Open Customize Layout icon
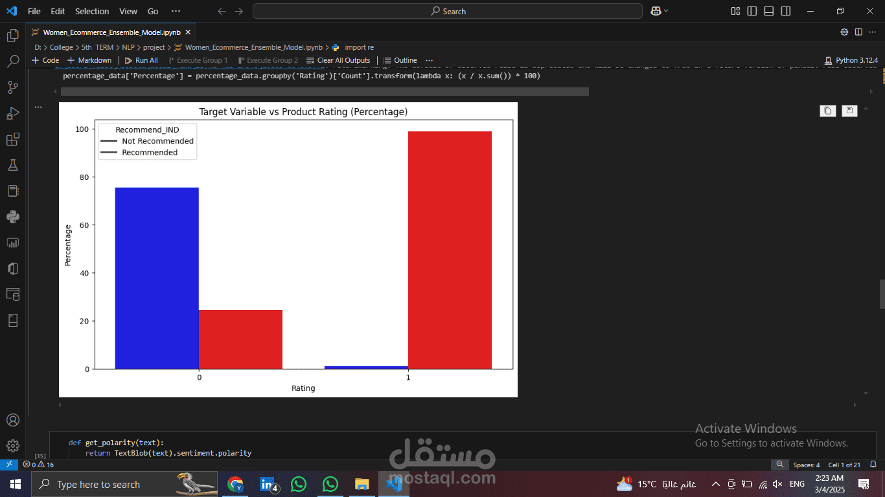Viewport: 885px width, 497px height. pos(735,11)
